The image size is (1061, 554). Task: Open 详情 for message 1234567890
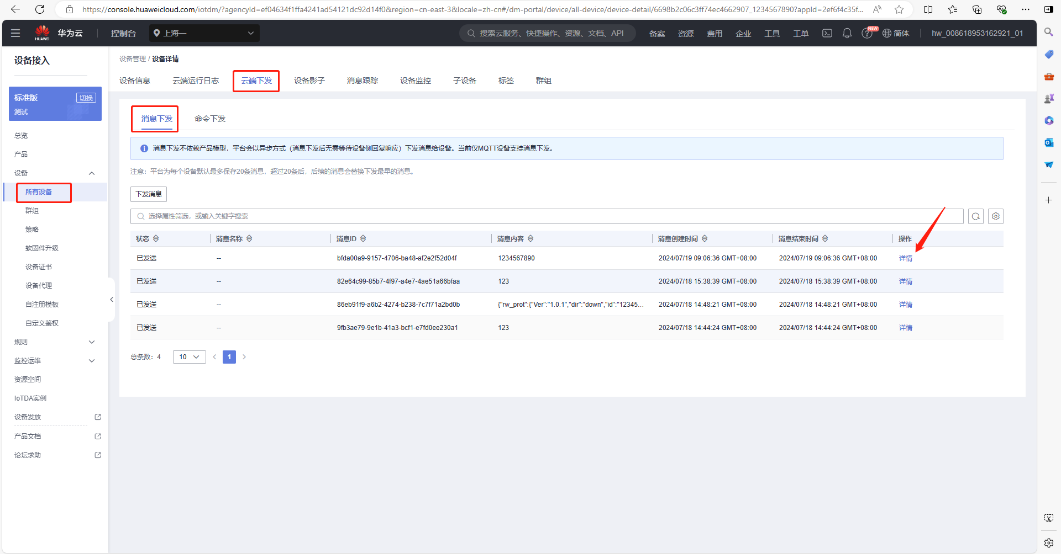905,258
